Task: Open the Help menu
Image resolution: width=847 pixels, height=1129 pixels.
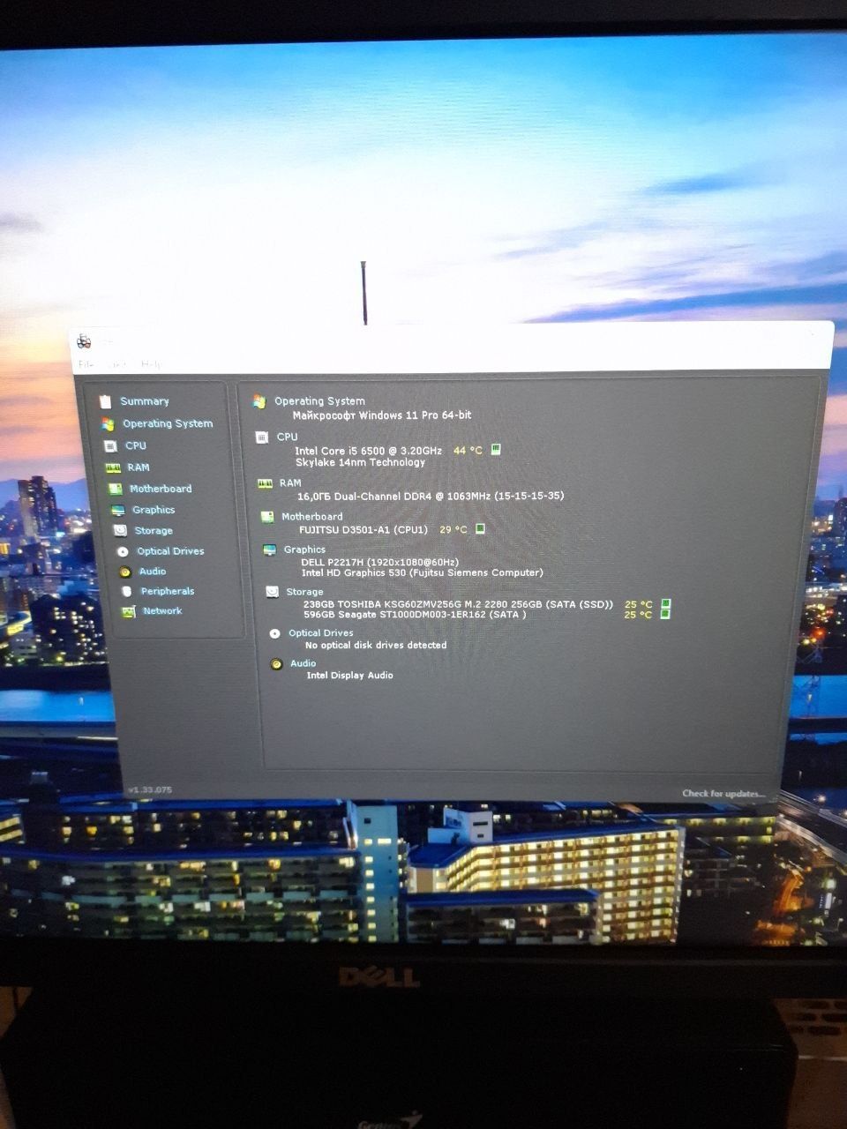Action: 152,364
